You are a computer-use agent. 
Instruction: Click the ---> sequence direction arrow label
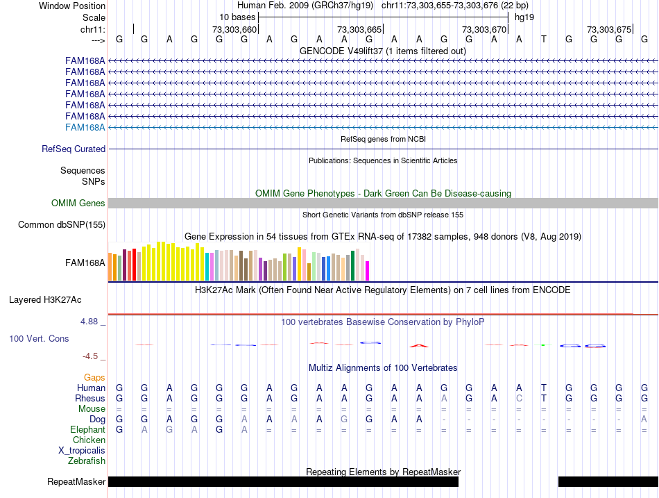(99, 40)
